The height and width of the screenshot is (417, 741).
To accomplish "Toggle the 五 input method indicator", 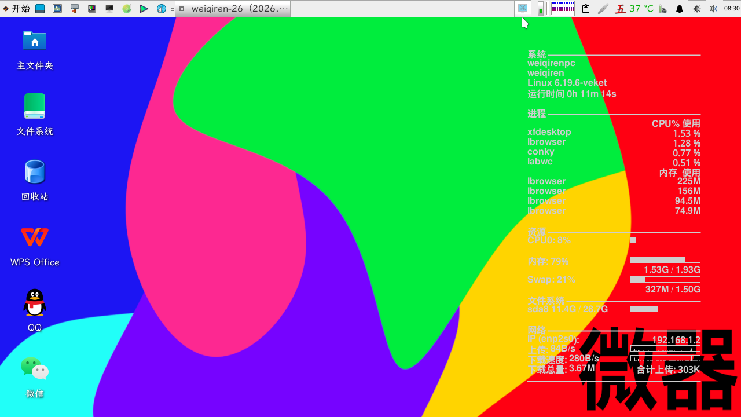I will click(x=620, y=9).
